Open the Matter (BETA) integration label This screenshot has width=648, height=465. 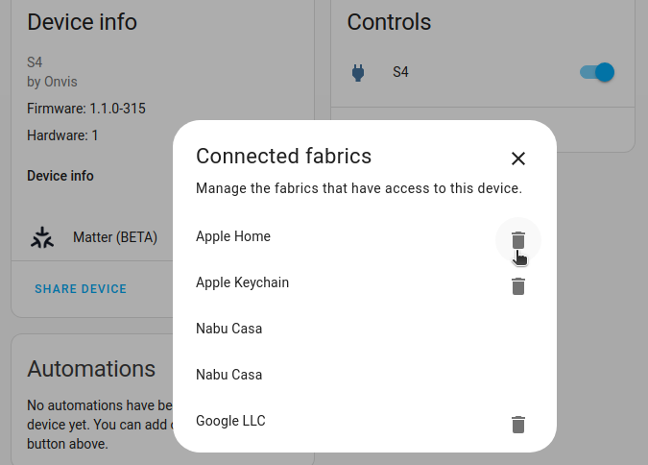click(x=115, y=237)
